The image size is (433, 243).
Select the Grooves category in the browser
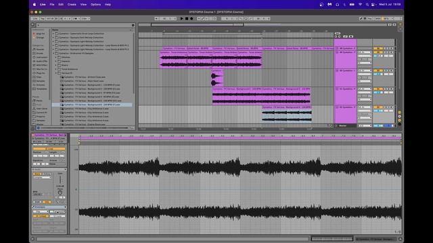point(39,85)
